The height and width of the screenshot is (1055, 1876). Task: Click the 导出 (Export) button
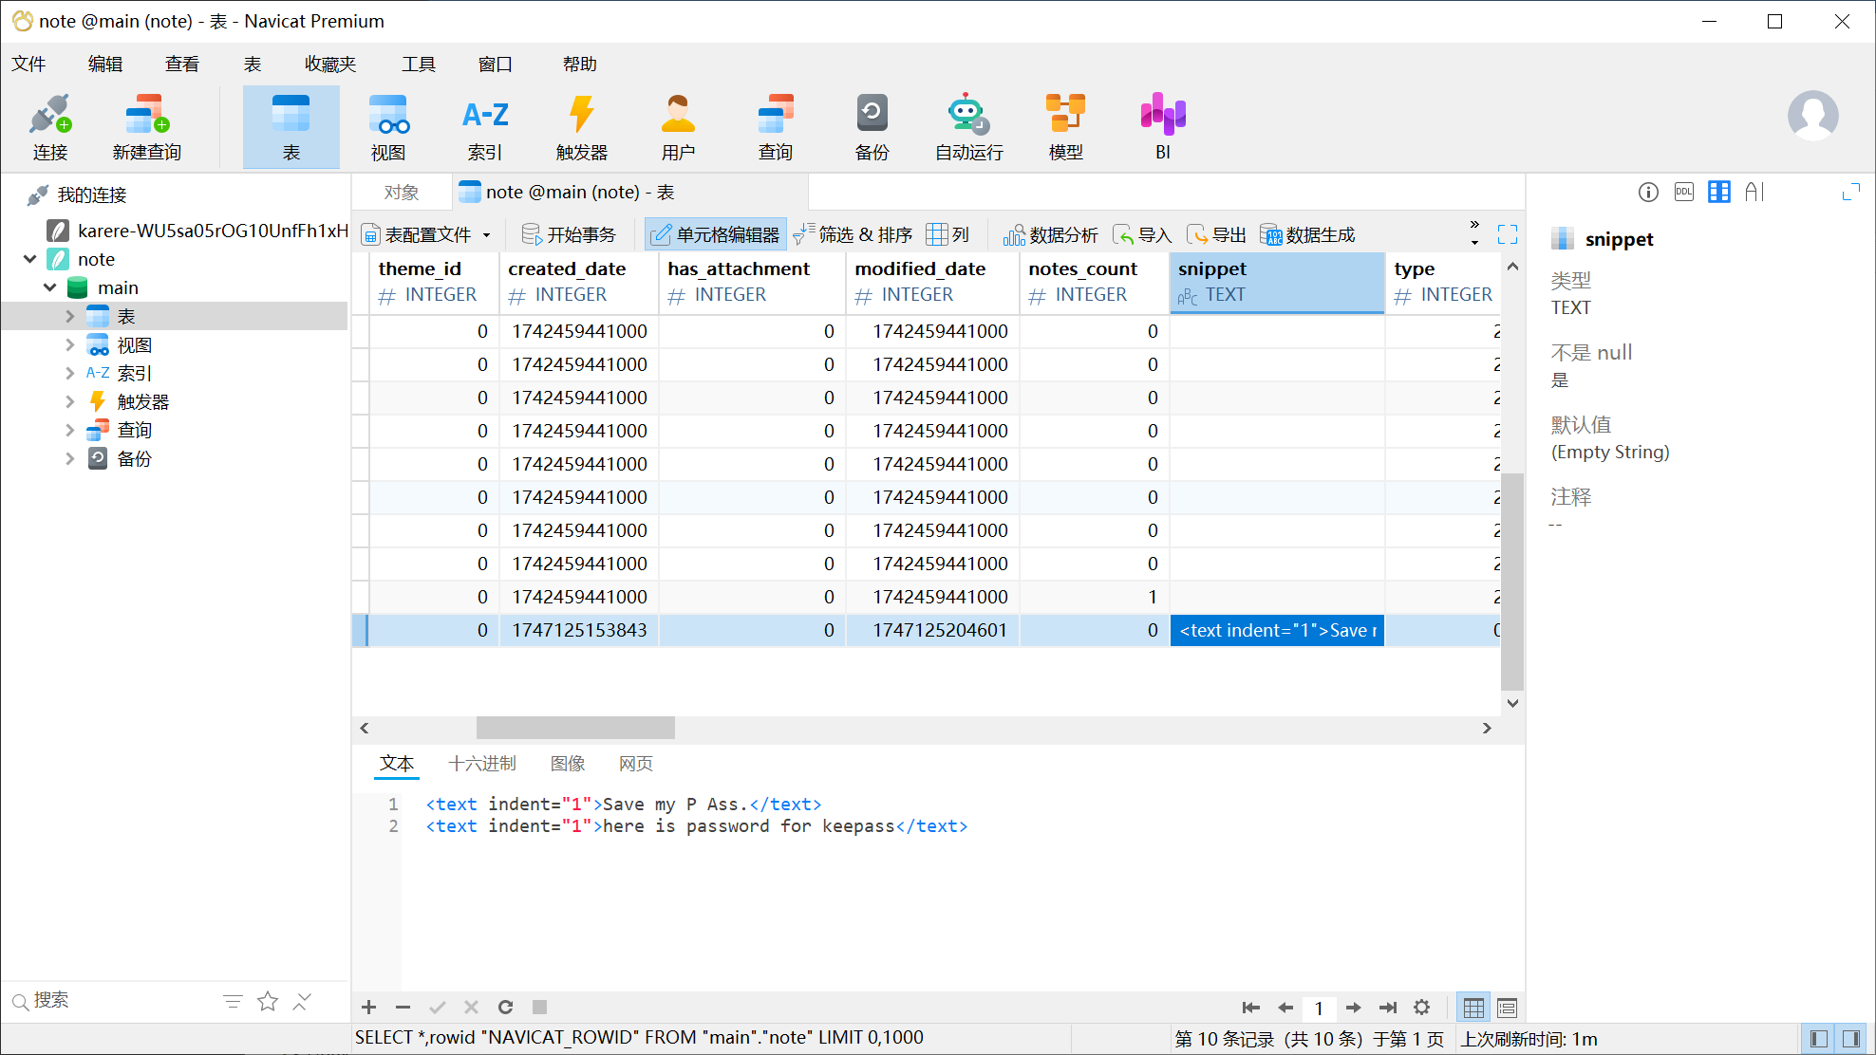[x=1216, y=234]
